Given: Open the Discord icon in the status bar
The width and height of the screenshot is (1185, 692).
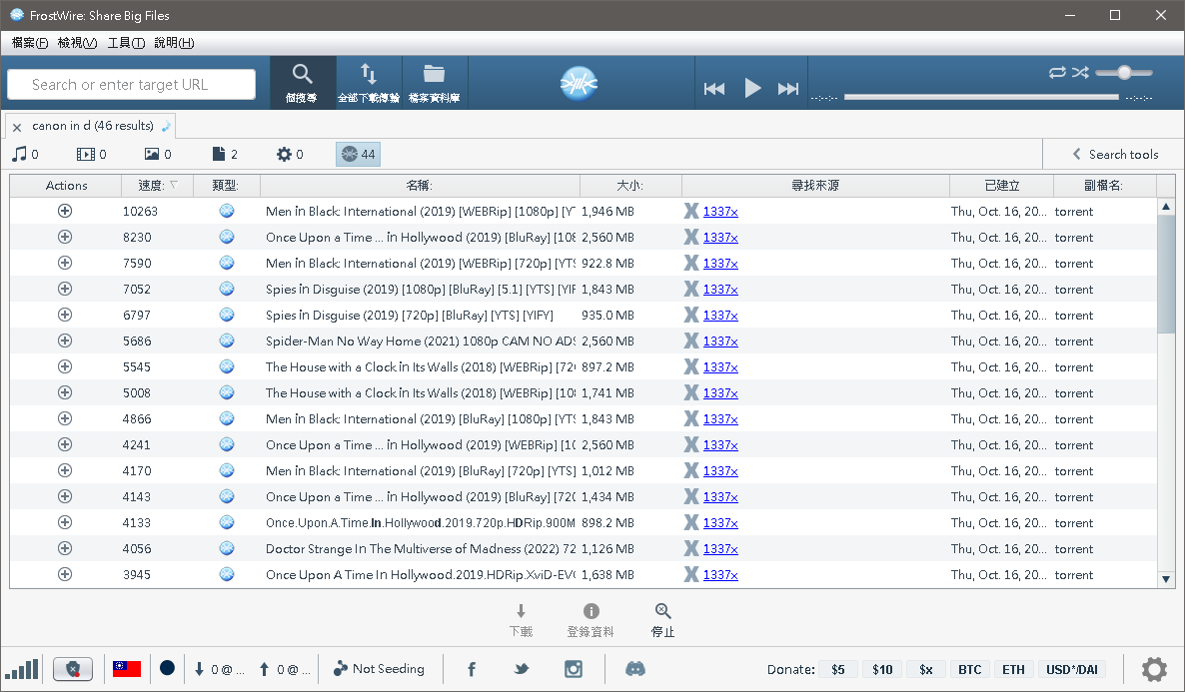Looking at the screenshot, I should click(x=635, y=669).
